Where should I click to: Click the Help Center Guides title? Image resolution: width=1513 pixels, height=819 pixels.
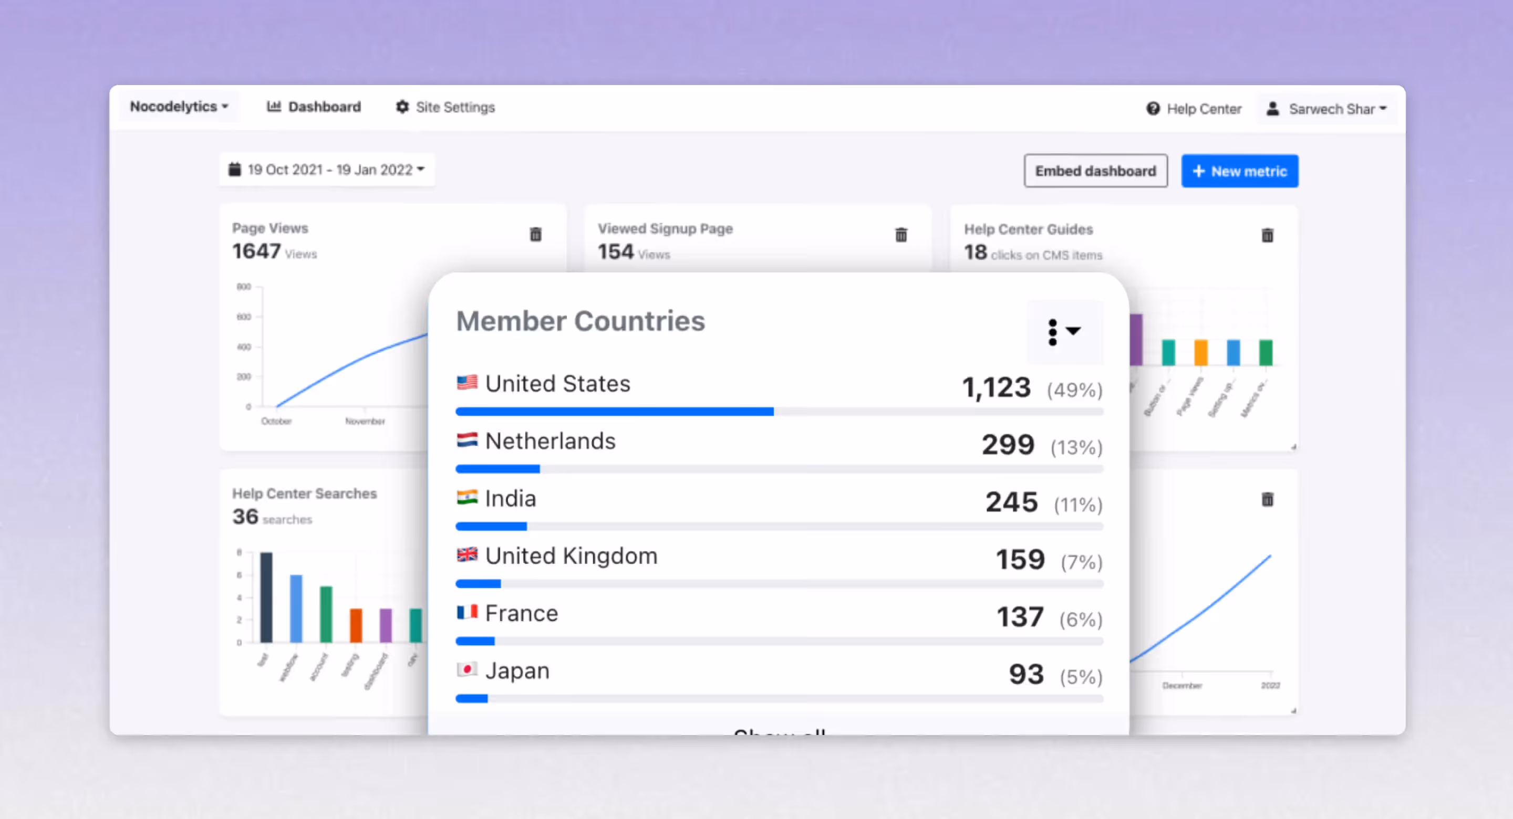tap(1029, 229)
